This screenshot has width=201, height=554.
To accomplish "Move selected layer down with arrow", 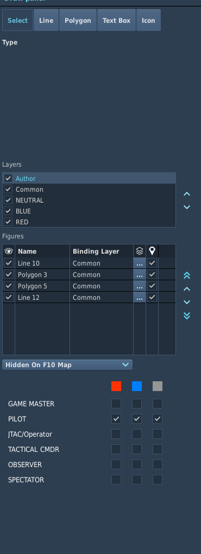I will pos(187,207).
